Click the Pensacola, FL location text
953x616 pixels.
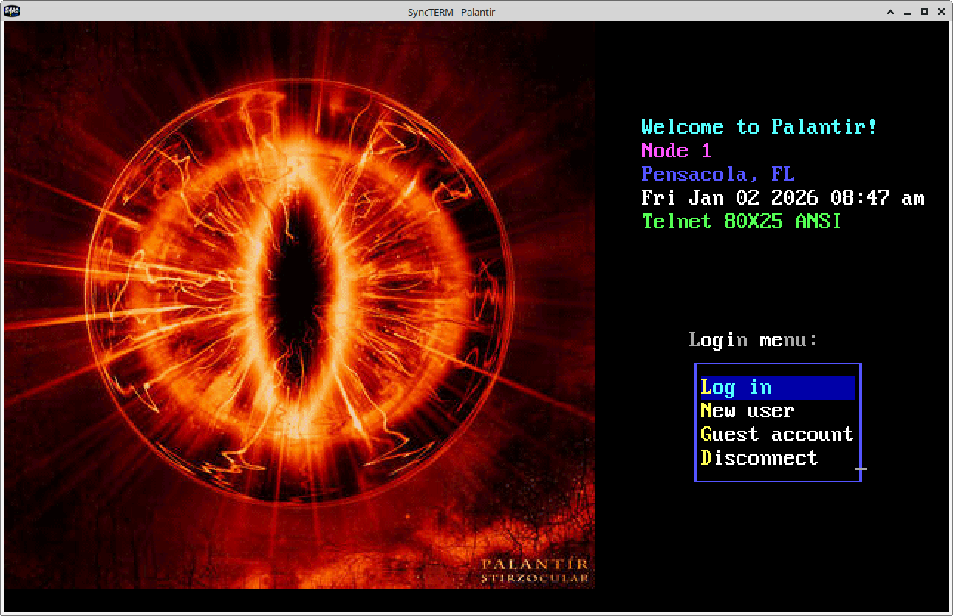pyautogui.click(x=717, y=174)
